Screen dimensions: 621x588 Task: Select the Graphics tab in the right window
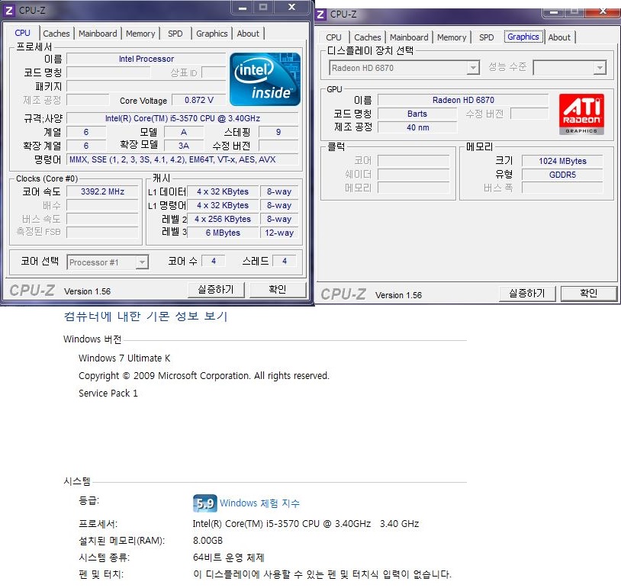pyautogui.click(x=523, y=37)
